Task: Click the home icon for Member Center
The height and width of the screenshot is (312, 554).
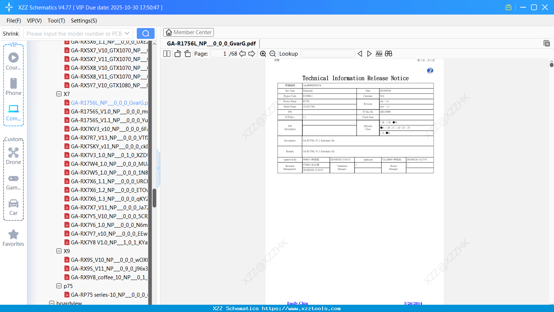Action: pyautogui.click(x=169, y=32)
